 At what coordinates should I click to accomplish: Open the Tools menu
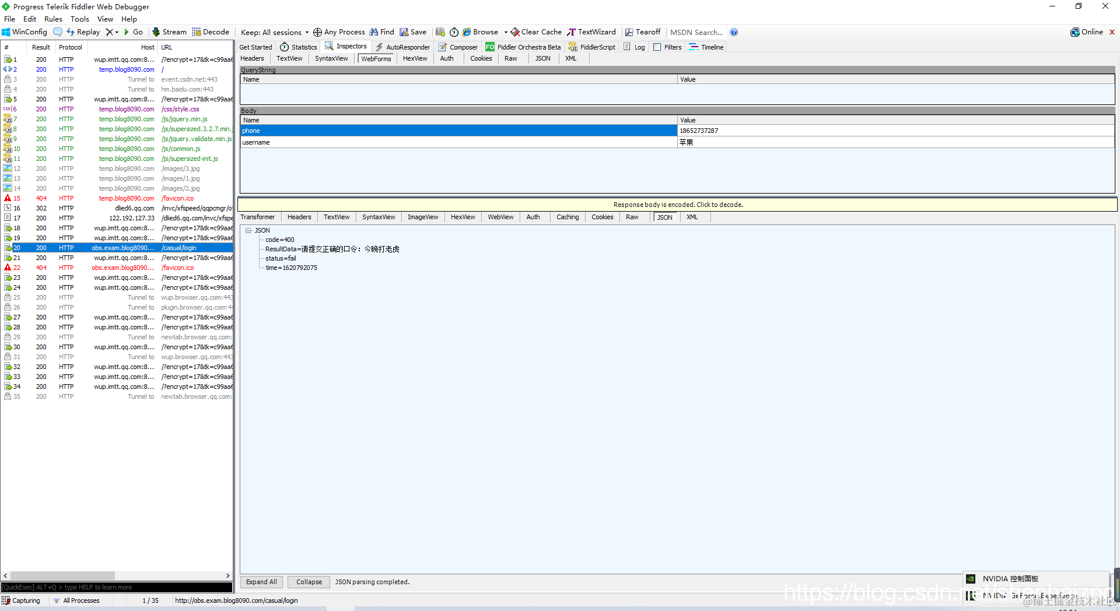pos(80,19)
